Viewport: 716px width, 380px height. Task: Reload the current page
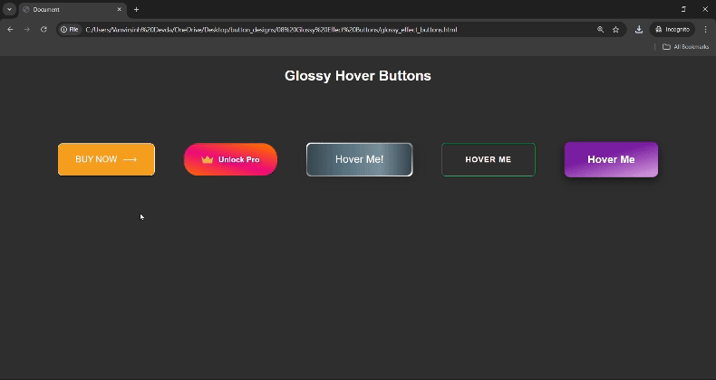pyautogui.click(x=44, y=30)
